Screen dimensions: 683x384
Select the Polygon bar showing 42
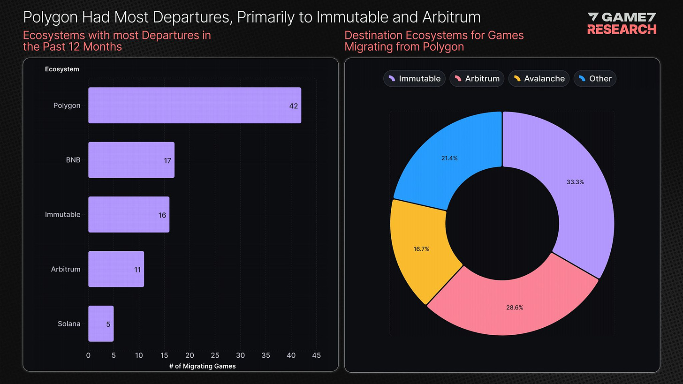tap(194, 105)
